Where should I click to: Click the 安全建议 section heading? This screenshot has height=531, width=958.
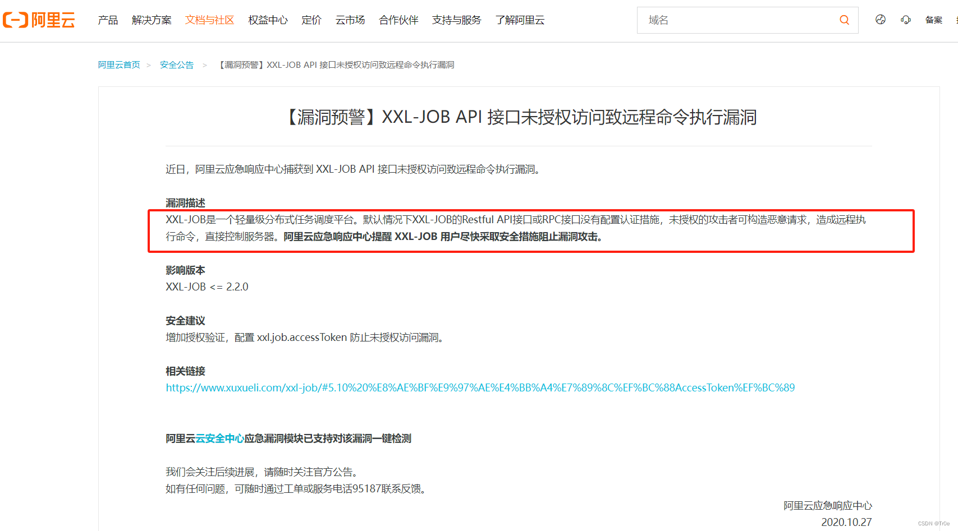coord(185,321)
